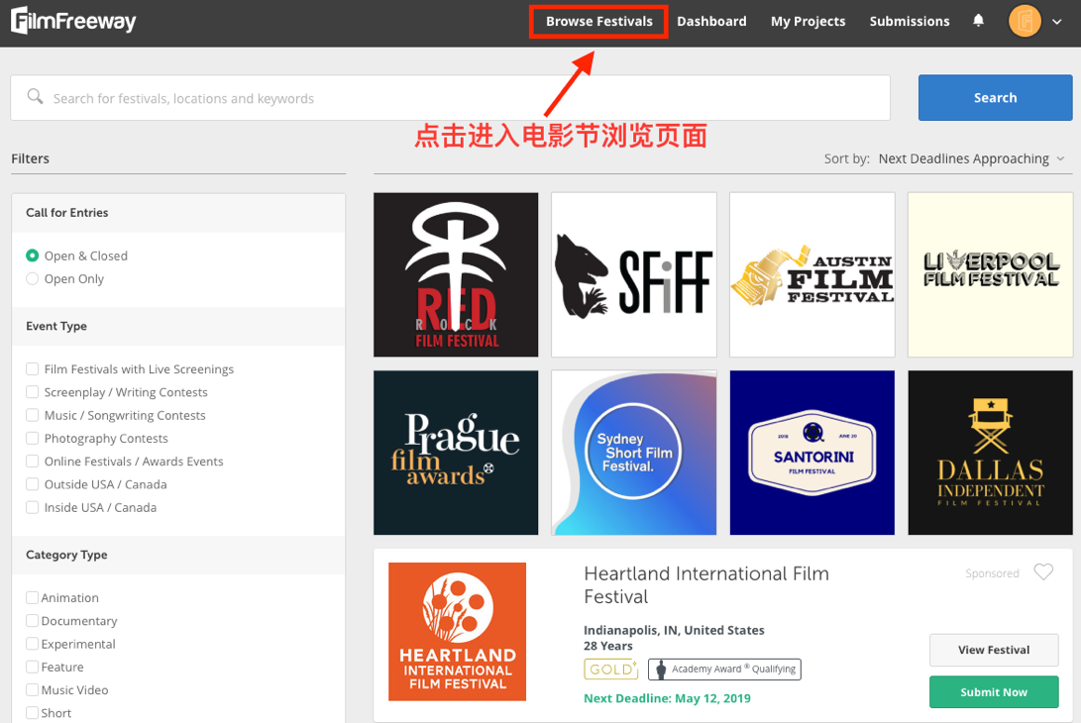Click the Event Type header
The width and height of the screenshot is (1081, 723).
(x=56, y=326)
